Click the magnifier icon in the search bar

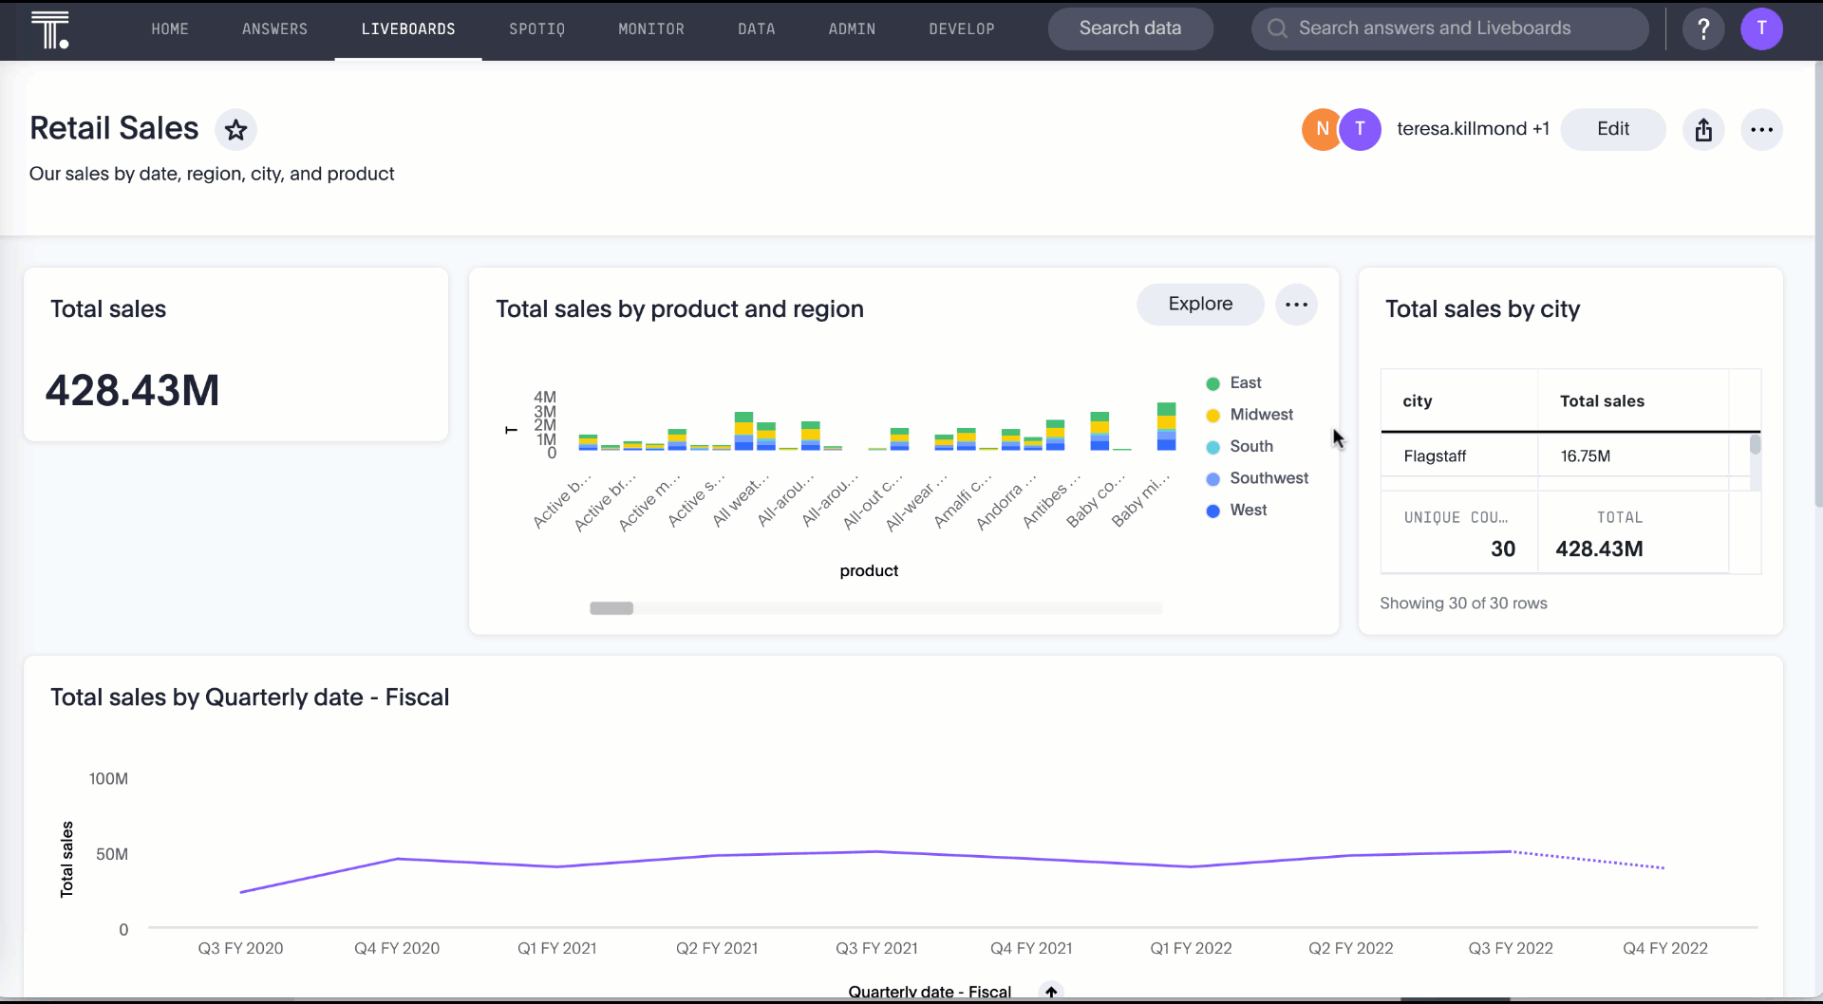(1276, 28)
